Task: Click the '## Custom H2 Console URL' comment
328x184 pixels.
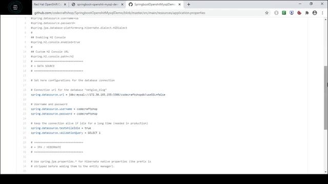Action: (x=50, y=52)
